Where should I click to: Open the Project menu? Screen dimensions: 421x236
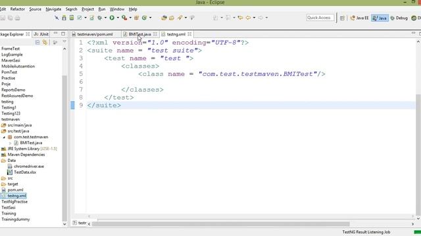point(87,9)
